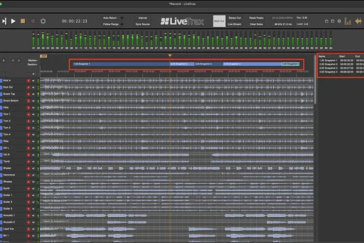Start playback with the Play button
Screen dimensions: 364x243
(x=13, y=21)
